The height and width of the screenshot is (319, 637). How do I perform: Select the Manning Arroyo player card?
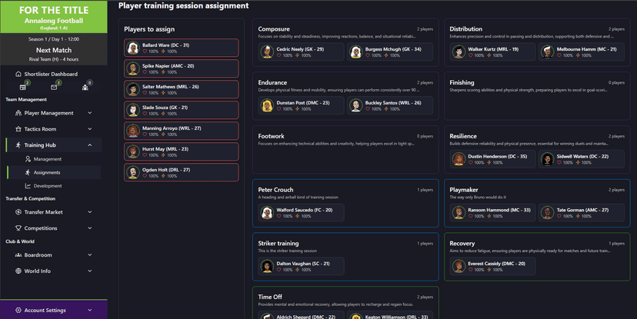coord(181,131)
